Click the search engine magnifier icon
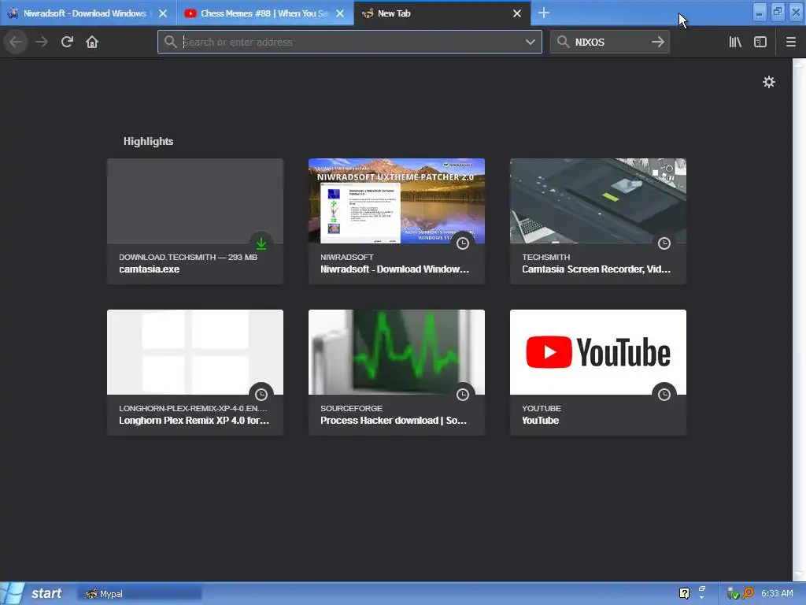 coord(563,43)
